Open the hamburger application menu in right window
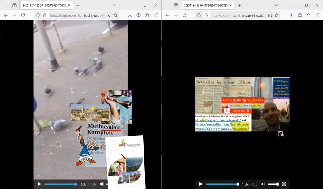Screen dimensions: 323x189 (317, 15)
